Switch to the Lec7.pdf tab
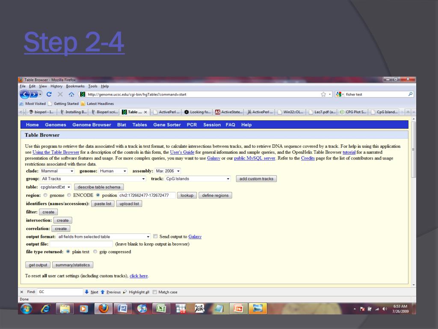438x329 pixels. point(321,112)
